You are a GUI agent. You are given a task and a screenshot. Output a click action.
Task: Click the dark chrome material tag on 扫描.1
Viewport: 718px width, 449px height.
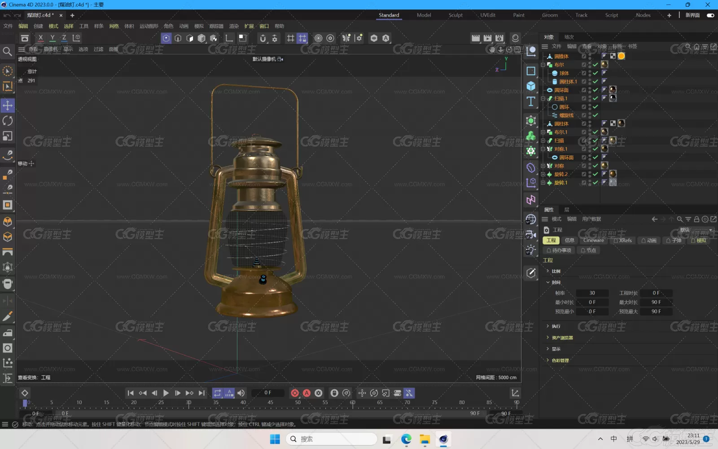pyautogui.click(x=613, y=98)
